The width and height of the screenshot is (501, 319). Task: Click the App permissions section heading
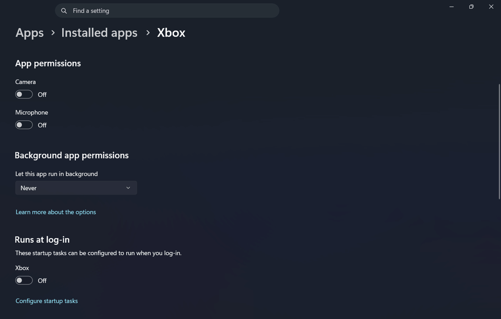[x=48, y=63]
